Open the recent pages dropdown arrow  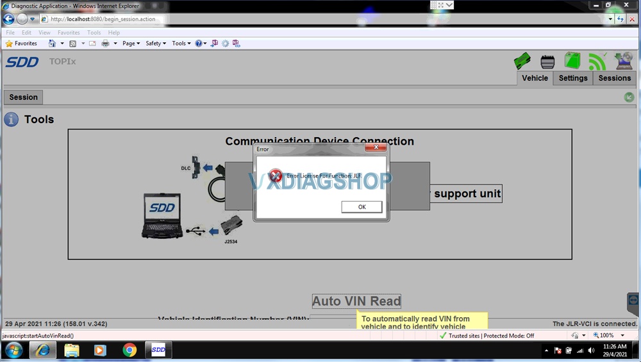point(32,19)
